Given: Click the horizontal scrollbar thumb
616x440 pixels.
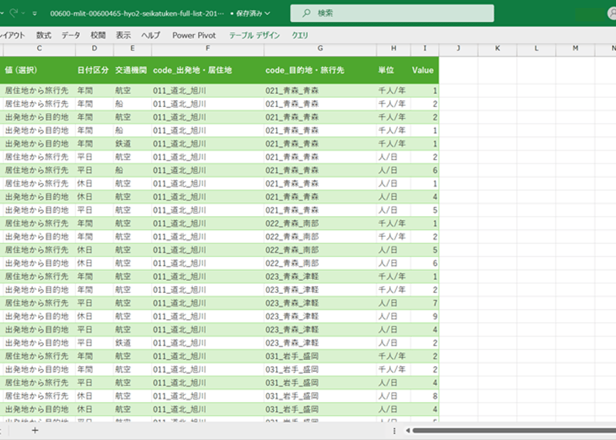Looking at the screenshot, I should tap(514, 431).
